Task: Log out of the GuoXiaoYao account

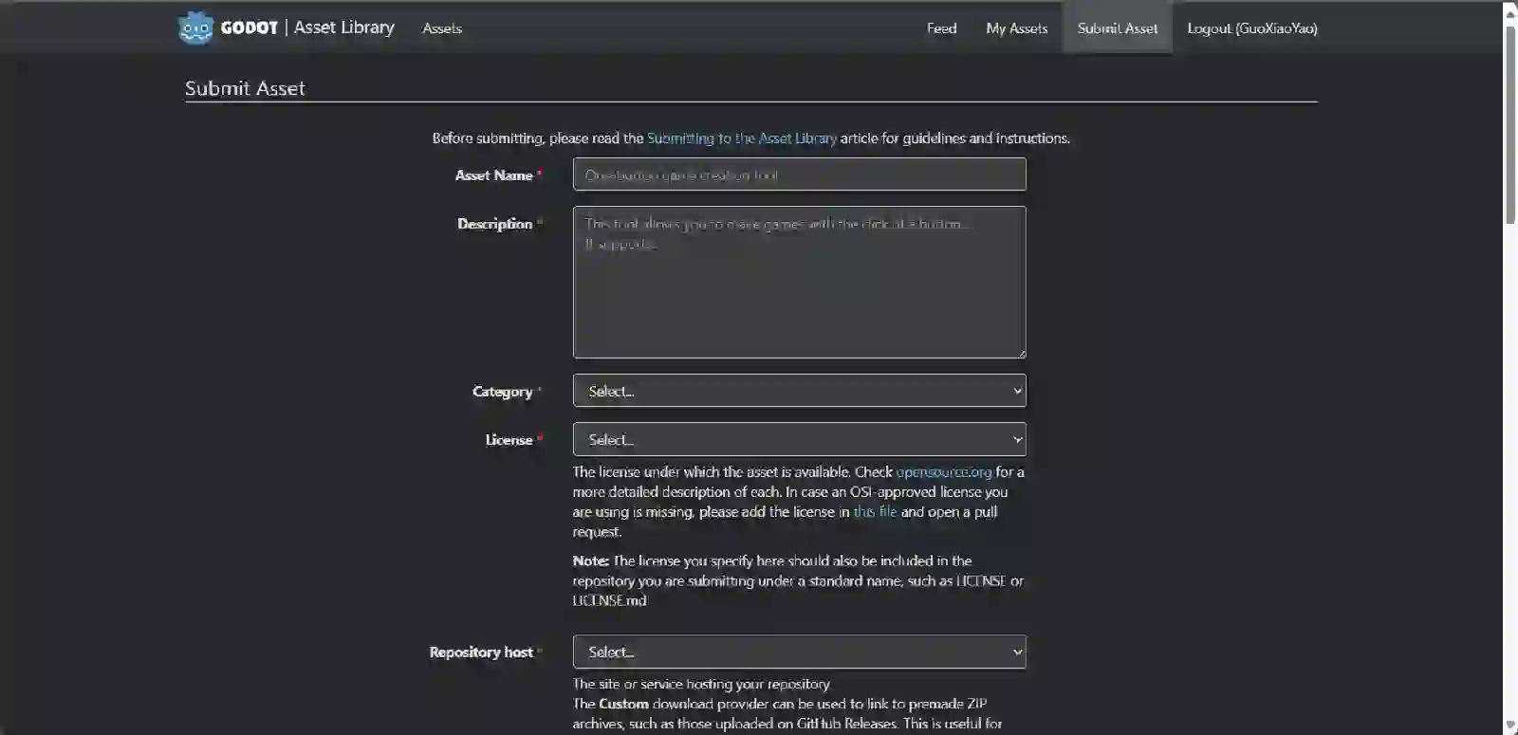Action: 1251,28
